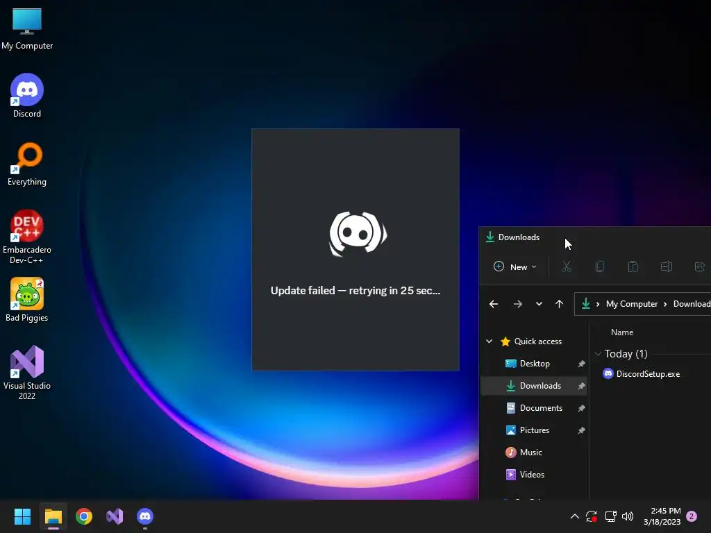Sort by Name column header
The image size is (711, 533).
(621, 332)
